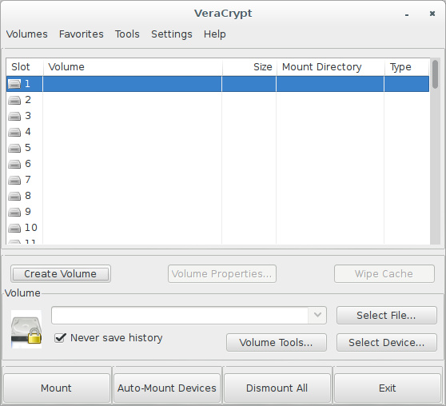
Task: Minimize the VeraCrypt window
Action: coord(407,14)
